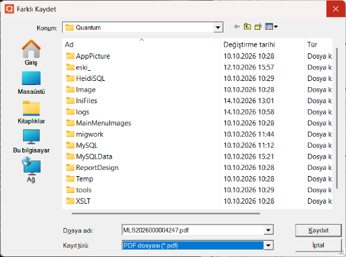This screenshot has height=257, width=346.
Task: Select the MySQL folder icon
Action: click(x=70, y=145)
